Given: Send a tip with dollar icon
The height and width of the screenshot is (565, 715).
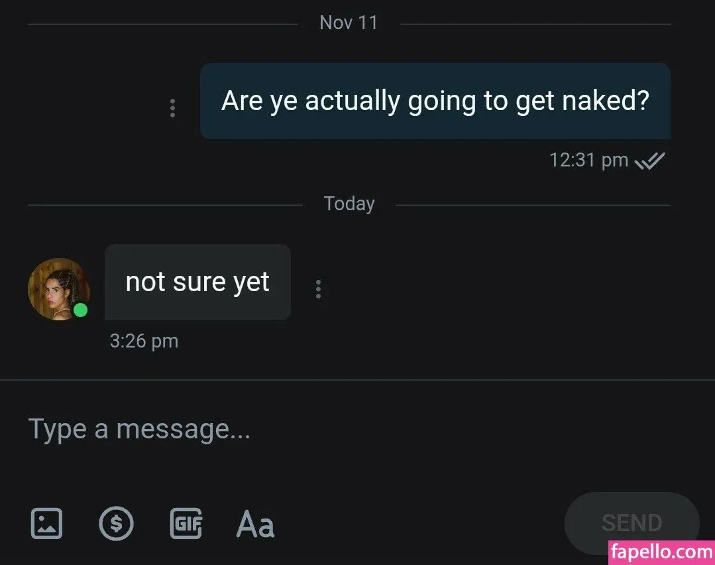Looking at the screenshot, I should 116,523.
